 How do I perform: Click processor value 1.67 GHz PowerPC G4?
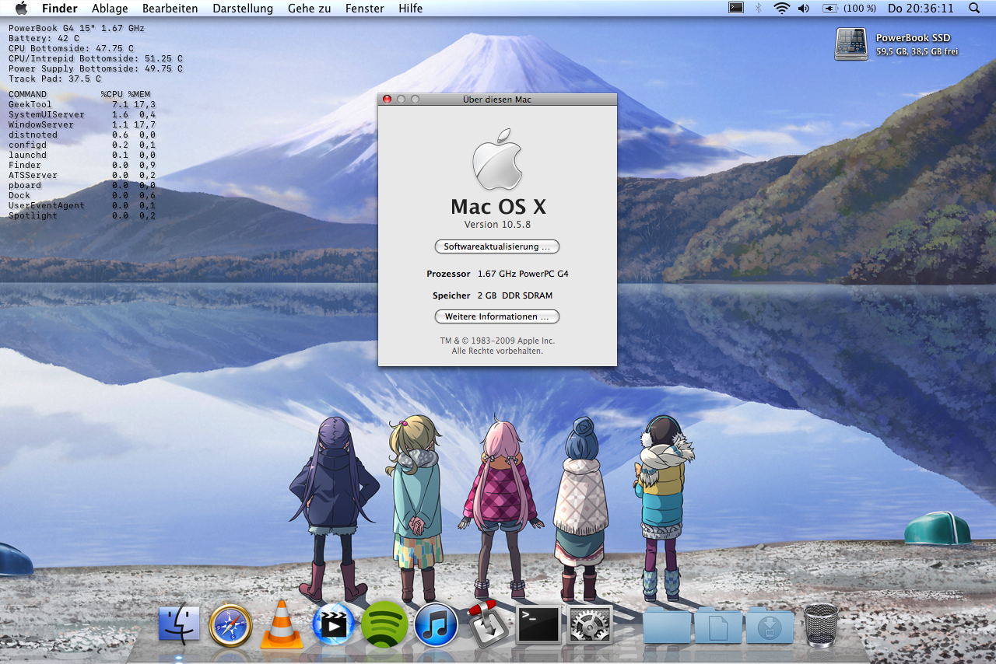click(523, 274)
